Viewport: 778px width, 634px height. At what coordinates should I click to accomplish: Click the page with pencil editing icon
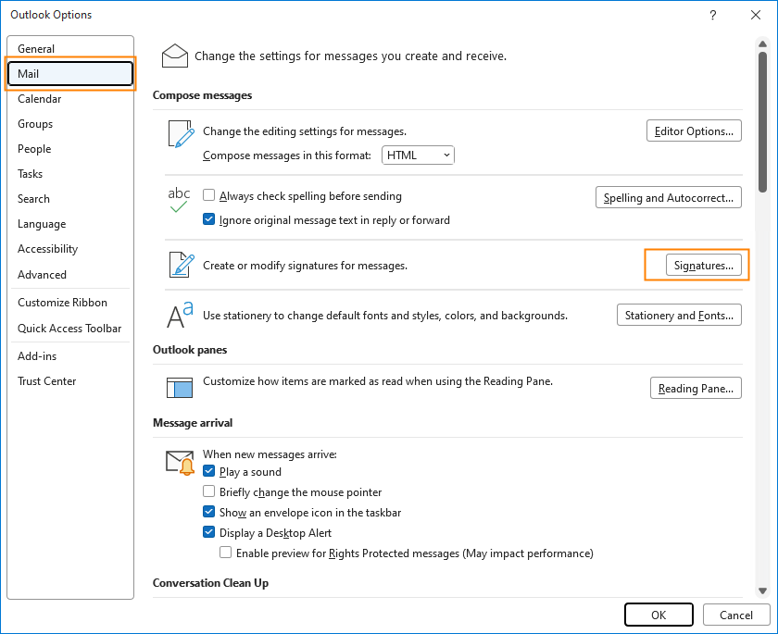coord(182,134)
